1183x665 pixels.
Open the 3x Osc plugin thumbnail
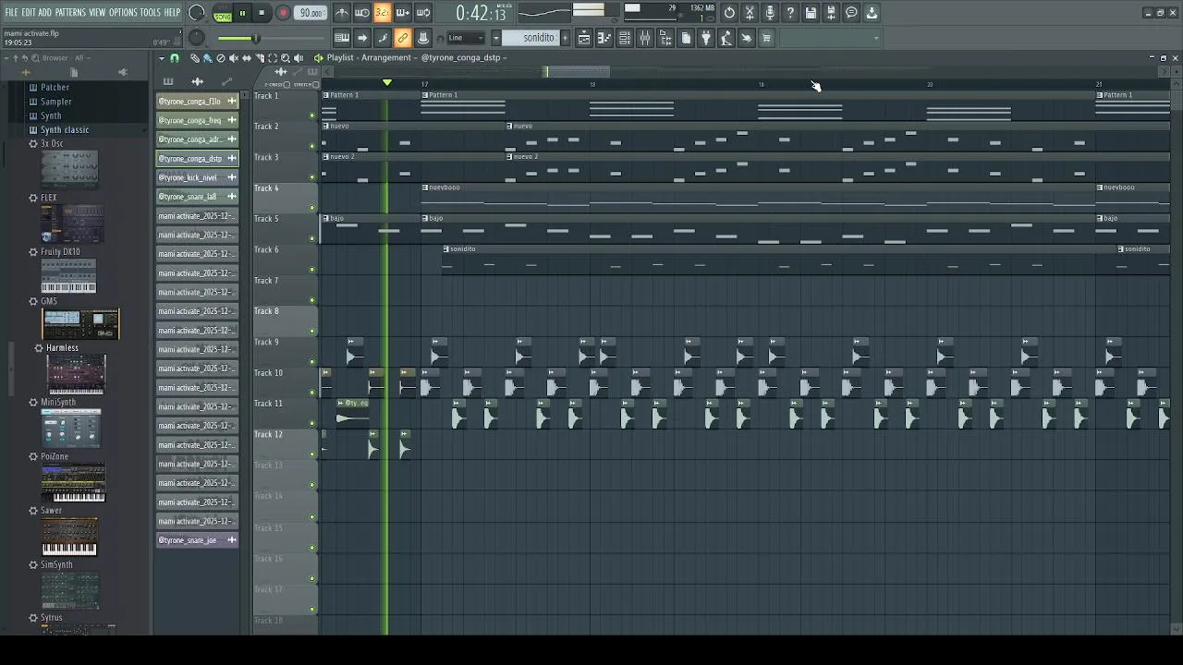(69, 170)
